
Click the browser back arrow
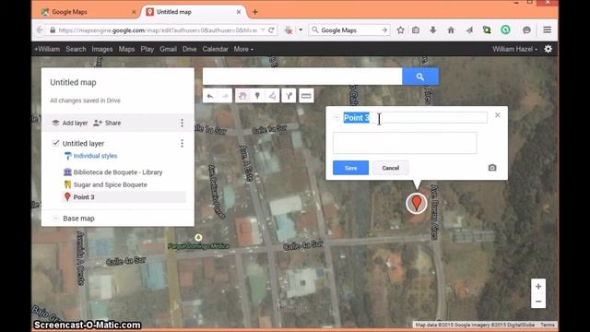pos(40,30)
